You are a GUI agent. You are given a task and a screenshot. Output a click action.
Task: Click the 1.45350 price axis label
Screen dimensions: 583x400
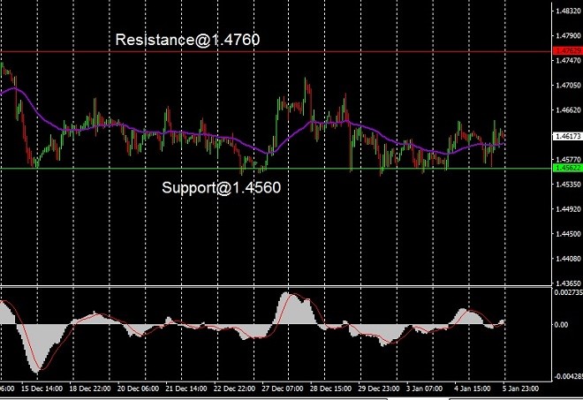(568, 184)
